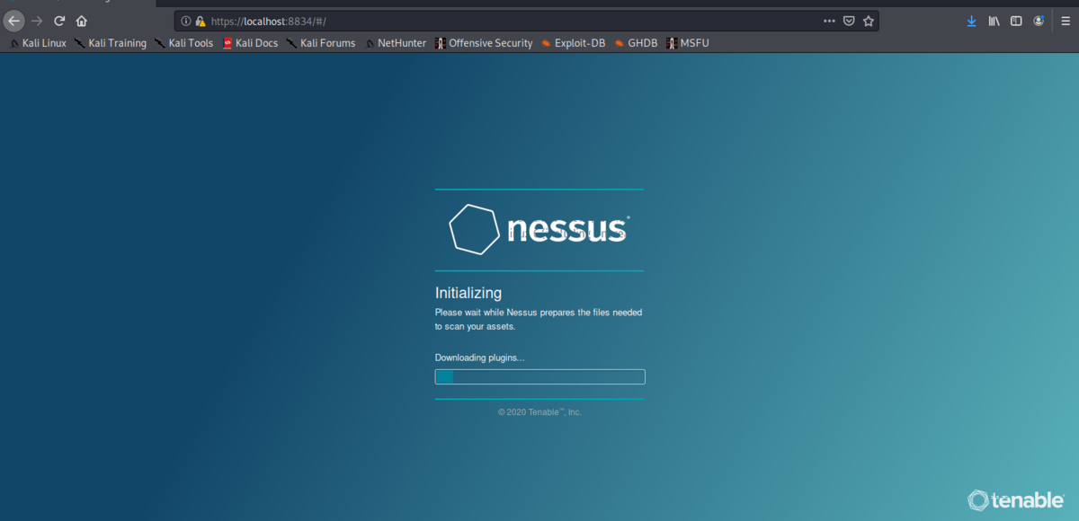Screen dimensions: 1079x521
Task: Open the NetHunter bookmark
Action: [x=396, y=43]
